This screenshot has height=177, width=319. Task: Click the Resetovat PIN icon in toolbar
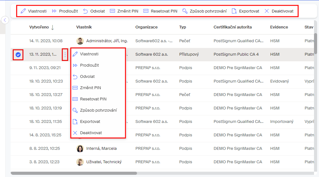click(x=146, y=11)
